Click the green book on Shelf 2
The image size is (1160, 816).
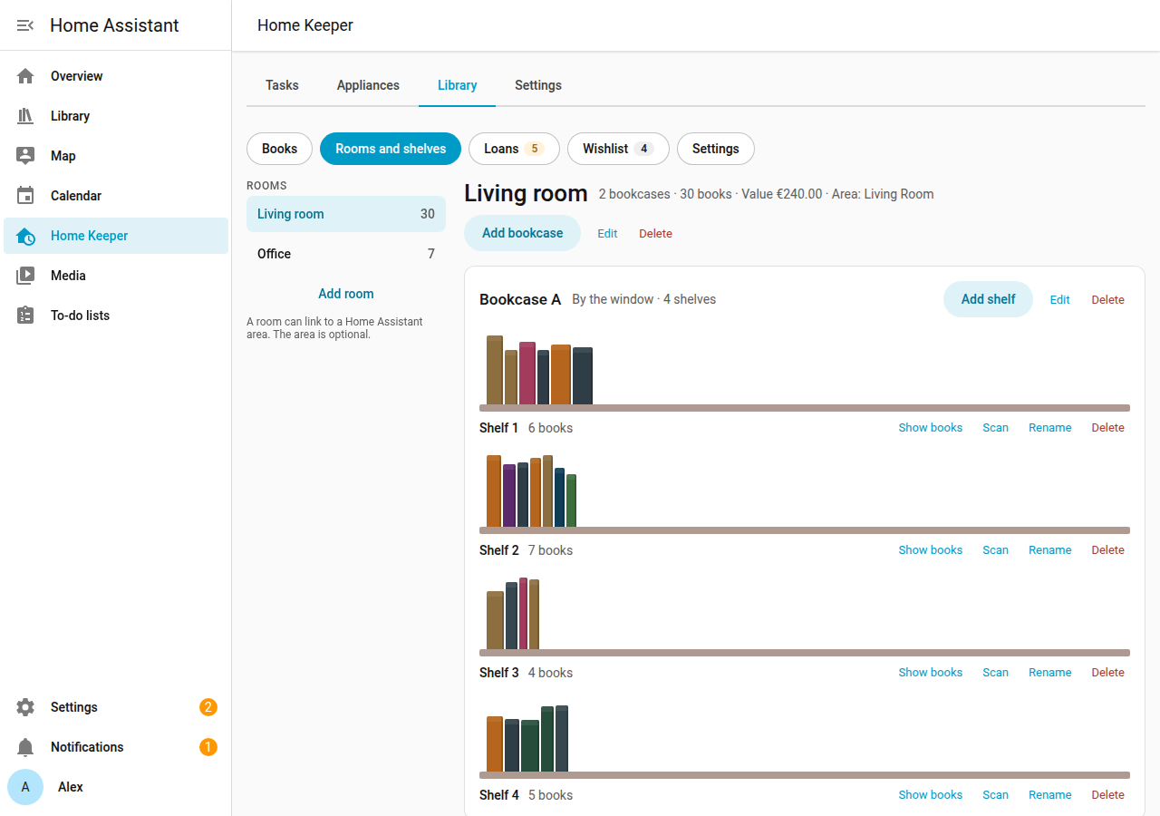pyautogui.click(x=571, y=500)
